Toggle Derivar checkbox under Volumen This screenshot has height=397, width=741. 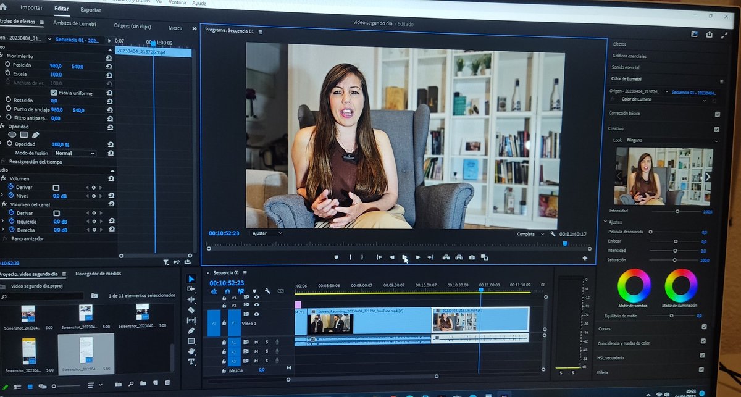(x=56, y=187)
